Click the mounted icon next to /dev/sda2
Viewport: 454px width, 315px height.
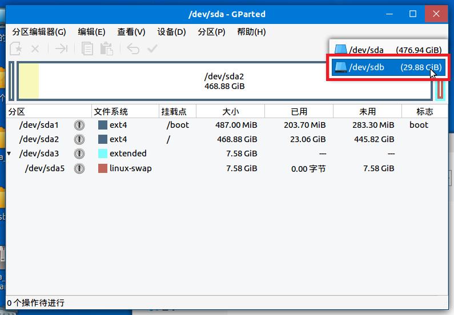(79, 139)
